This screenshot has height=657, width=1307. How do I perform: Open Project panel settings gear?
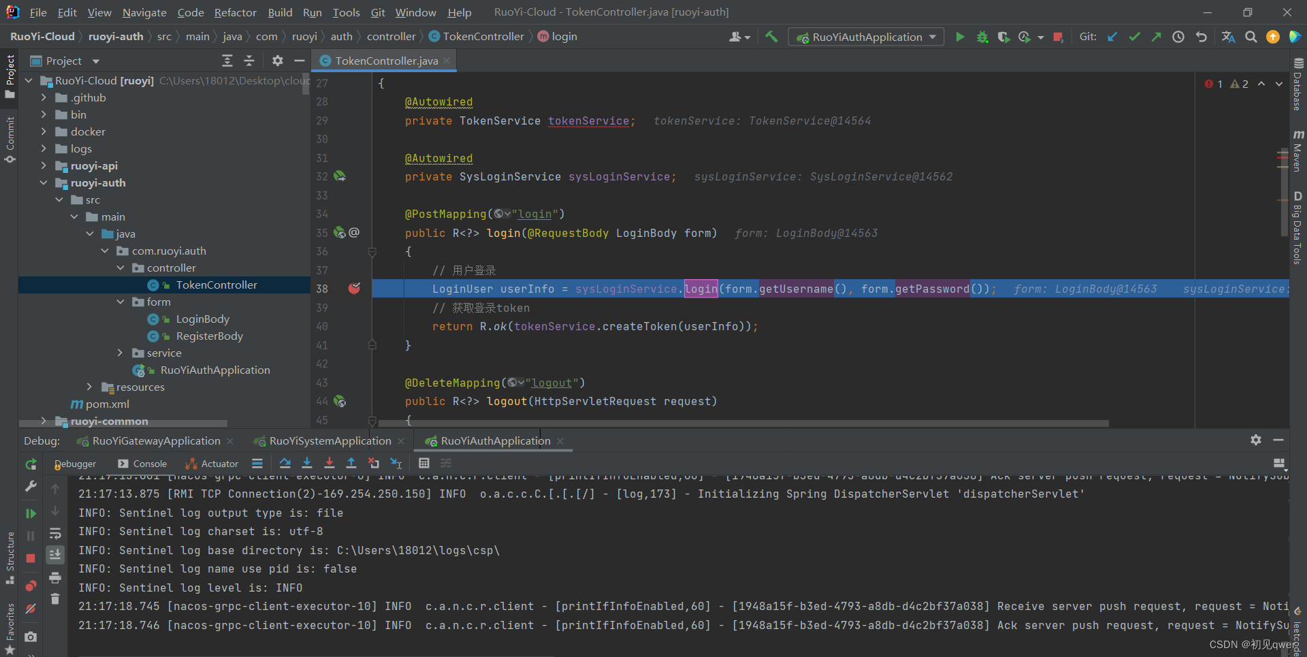278,61
